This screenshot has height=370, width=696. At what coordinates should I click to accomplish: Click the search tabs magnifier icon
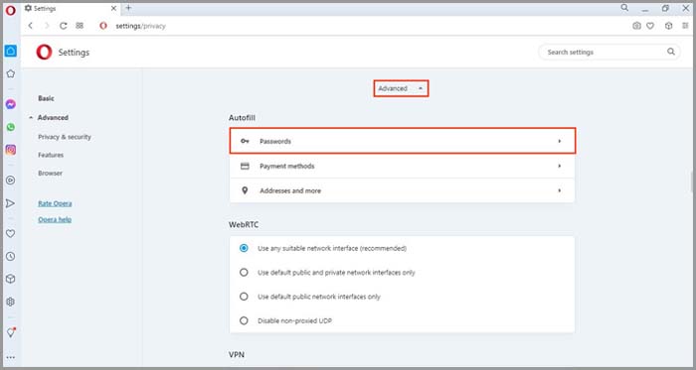click(624, 8)
